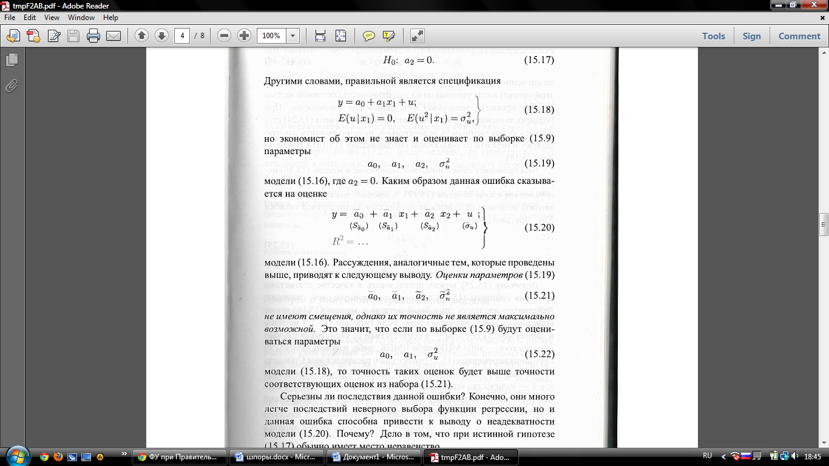Screen dimensions: 829x466
Task: Click Fit One Full Page icon
Action: coord(340,36)
